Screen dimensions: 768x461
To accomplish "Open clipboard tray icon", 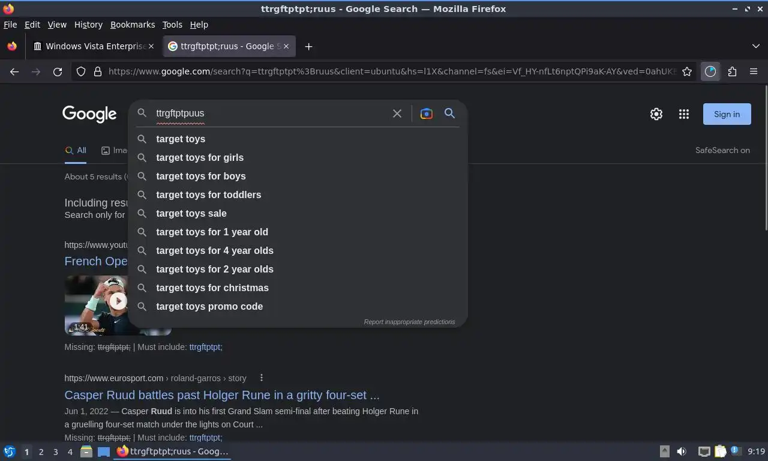I will pyautogui.click(x=720, y=451).
